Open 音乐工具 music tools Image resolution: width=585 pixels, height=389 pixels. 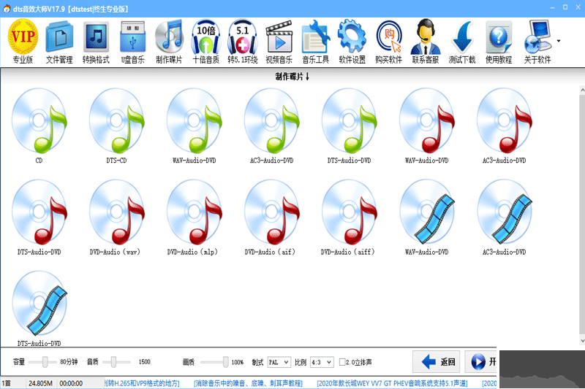coord(315,42)
